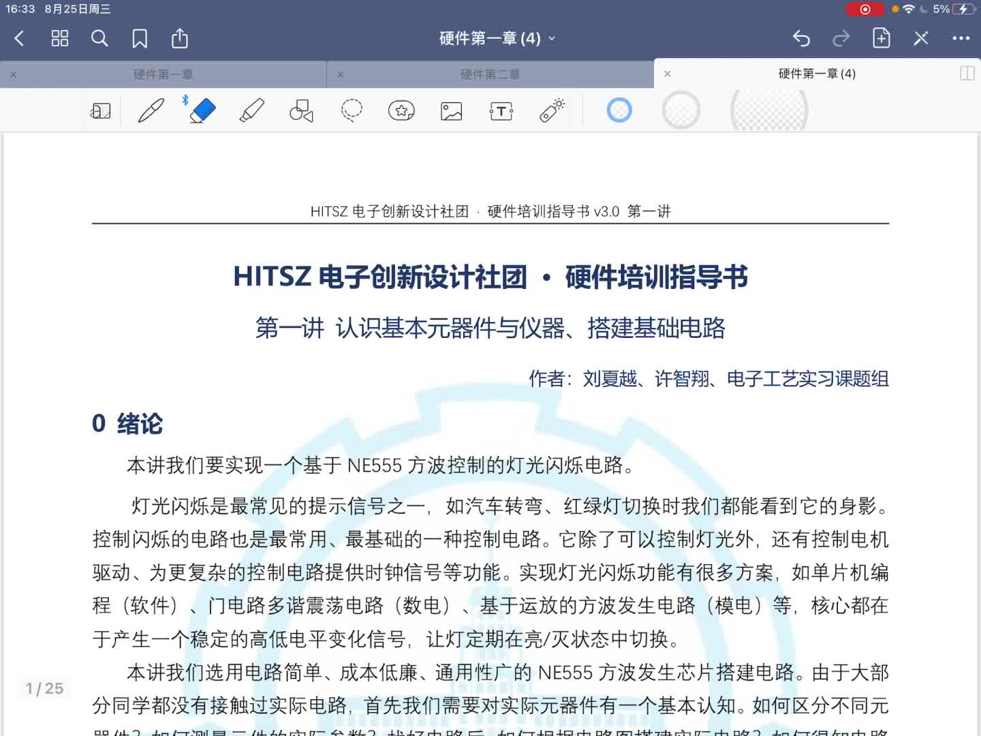Click the author line "作者：刘夏越、许智翔"
This screenshot has height=736, width=981.
click(x=619, y=378)
